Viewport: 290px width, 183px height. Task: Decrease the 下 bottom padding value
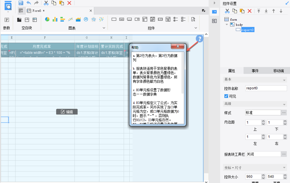pos(285,124)
